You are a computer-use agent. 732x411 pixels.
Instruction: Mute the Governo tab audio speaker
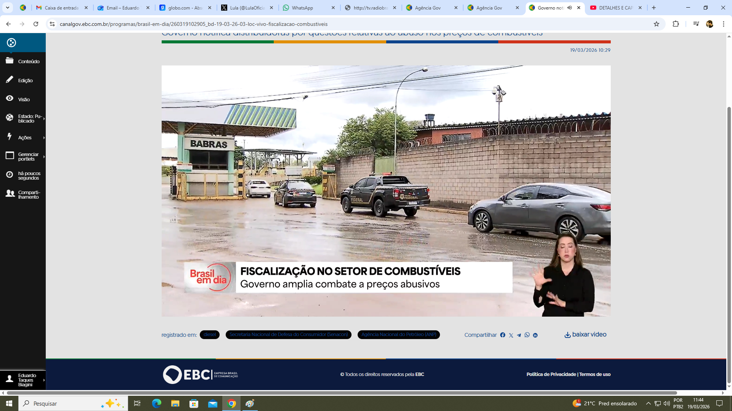point(570,8)
